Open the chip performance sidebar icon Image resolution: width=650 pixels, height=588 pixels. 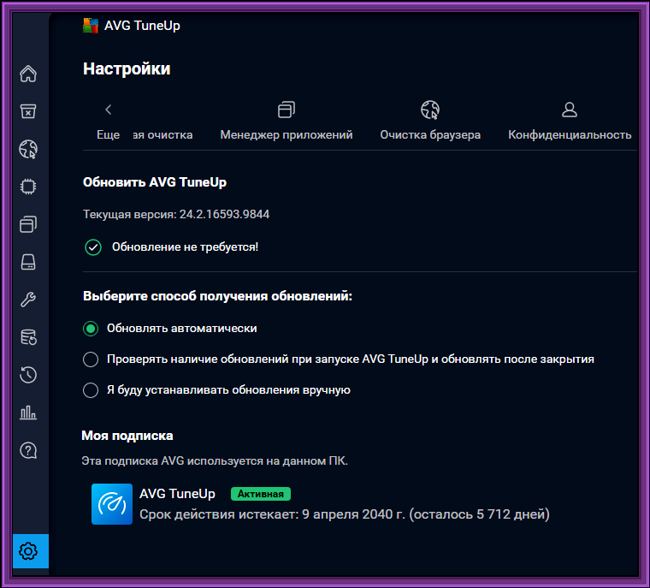coord(28,187)
